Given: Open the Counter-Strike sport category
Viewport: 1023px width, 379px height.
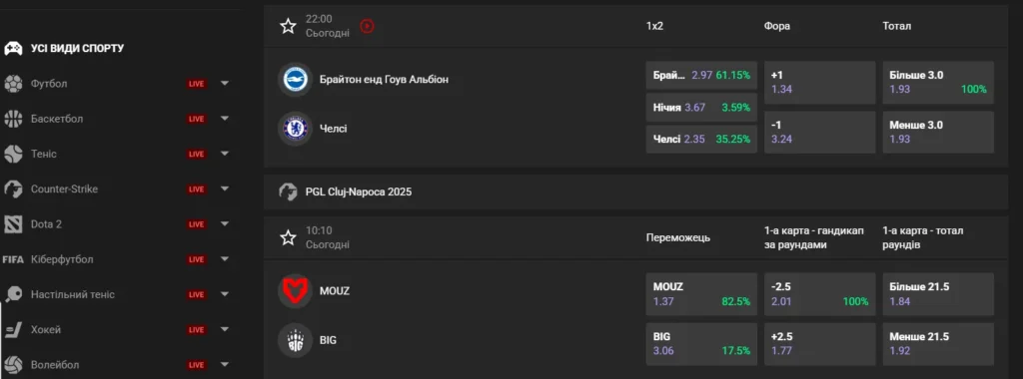Looking at the screenshot, I should click(x=64, y=189).
